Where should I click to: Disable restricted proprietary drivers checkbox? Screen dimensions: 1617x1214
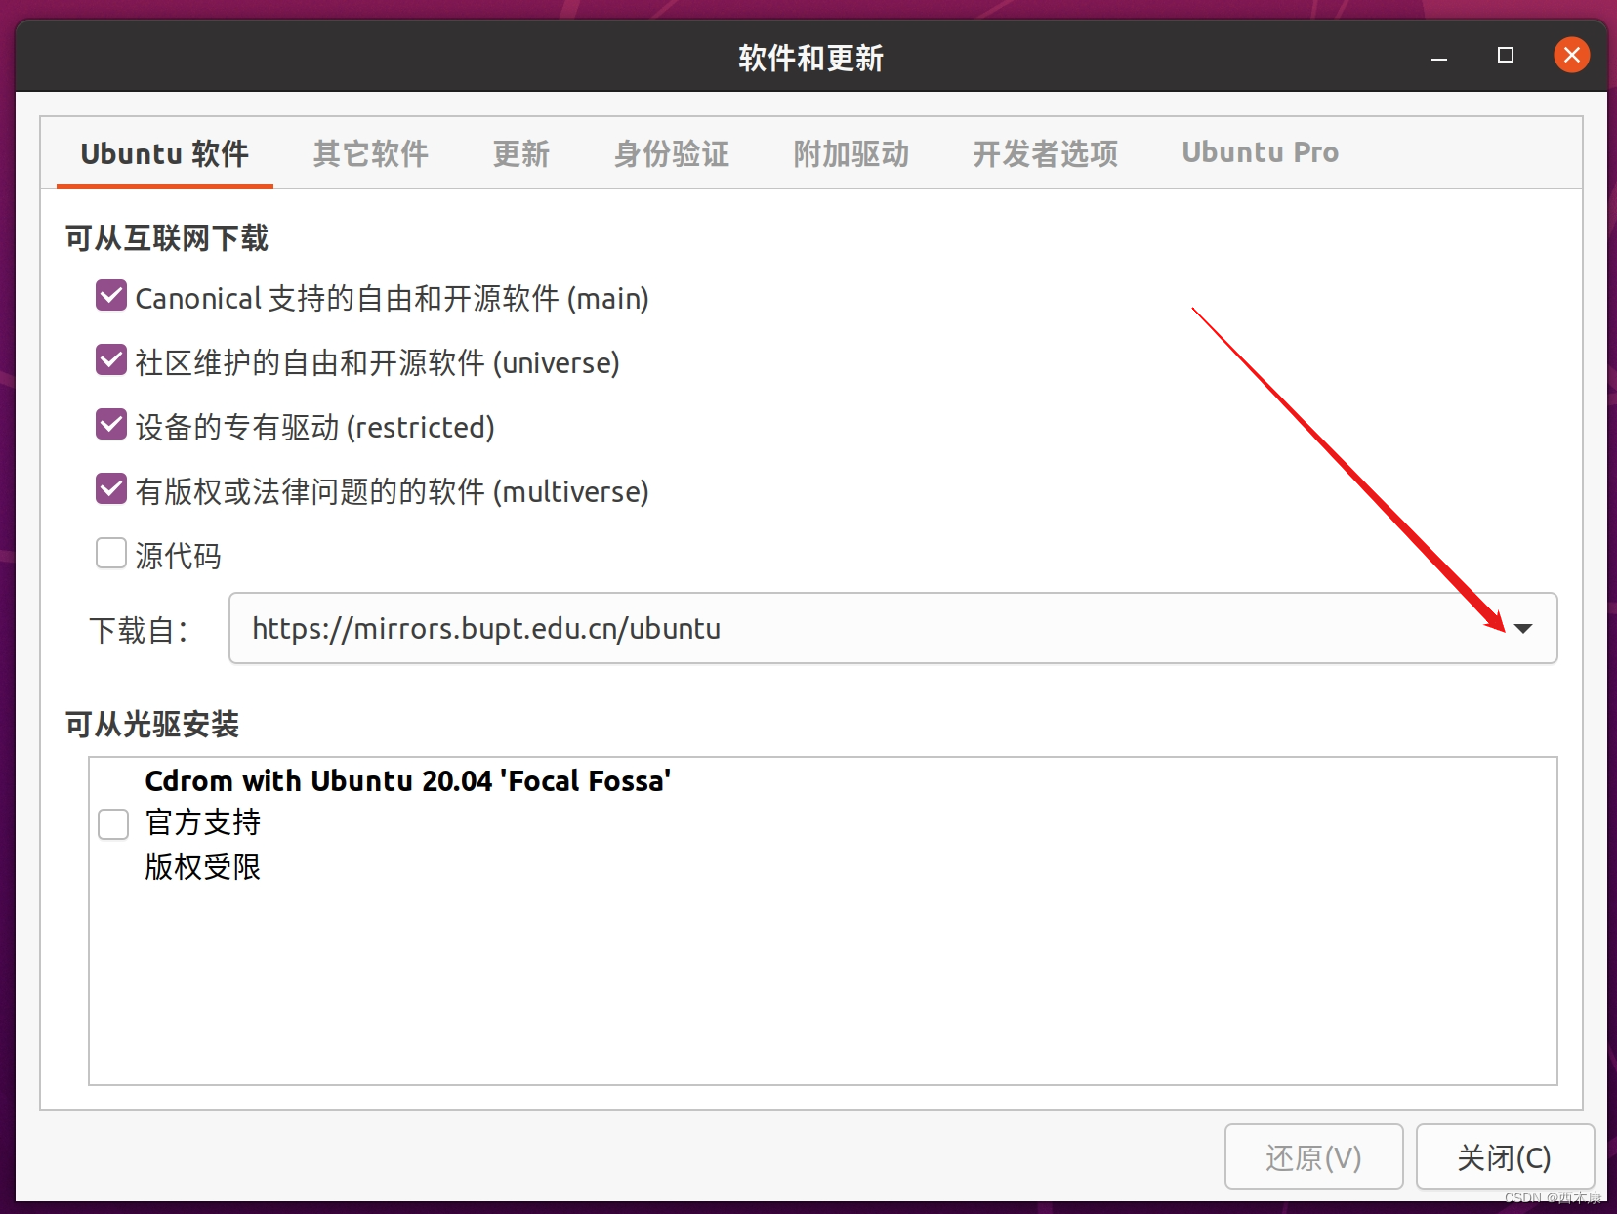pos(111,425)
